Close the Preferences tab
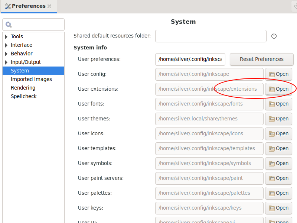Viewport: 297px width, 223px height. click(x=49, y=6)
